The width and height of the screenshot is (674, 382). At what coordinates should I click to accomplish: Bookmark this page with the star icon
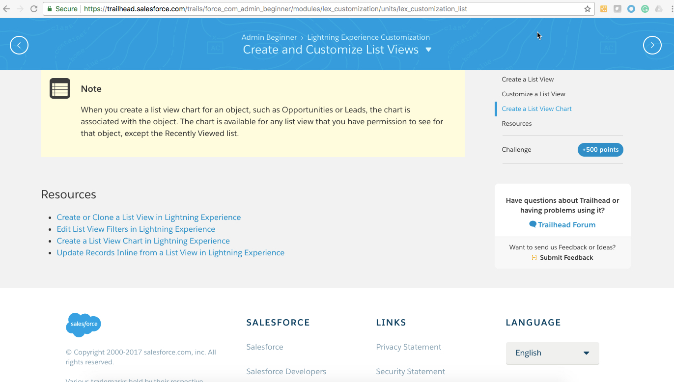tap(588, 9)
